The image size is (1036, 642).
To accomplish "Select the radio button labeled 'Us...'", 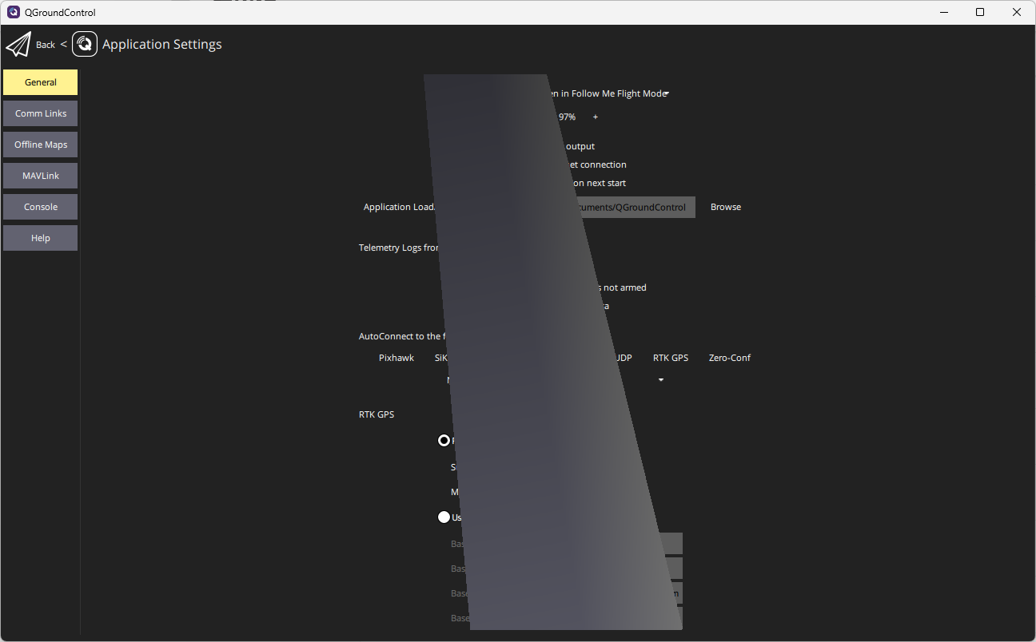I will coord(444,517).
